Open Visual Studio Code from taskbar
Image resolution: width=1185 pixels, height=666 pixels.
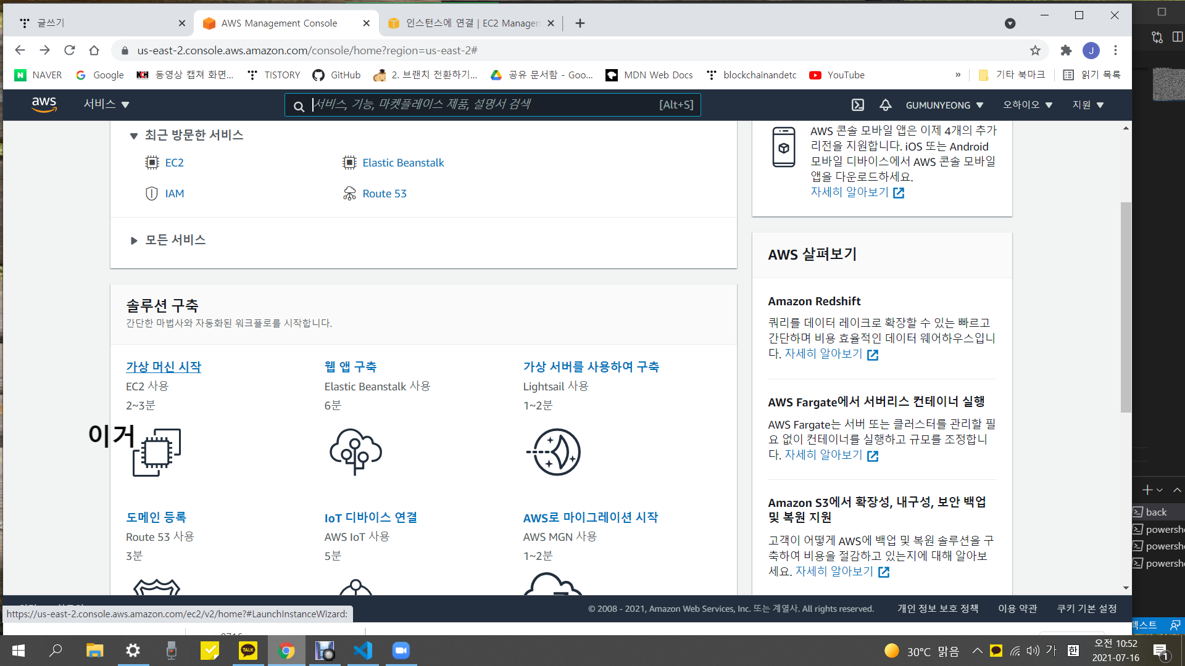point(363,651)
